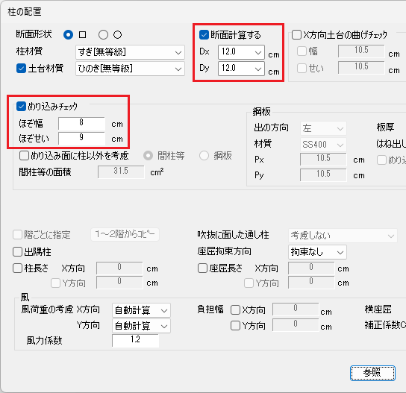The width and height of the screenshot is (406, 393).
Task: Click the ほぞせい input field
Action: (81, 138)
